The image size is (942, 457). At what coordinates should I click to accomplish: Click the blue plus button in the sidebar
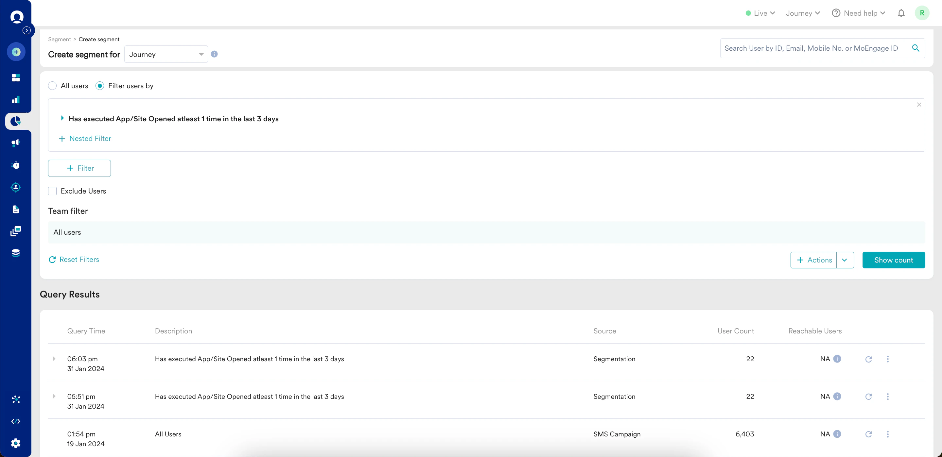pyautogui.click(x=16, y=52)
